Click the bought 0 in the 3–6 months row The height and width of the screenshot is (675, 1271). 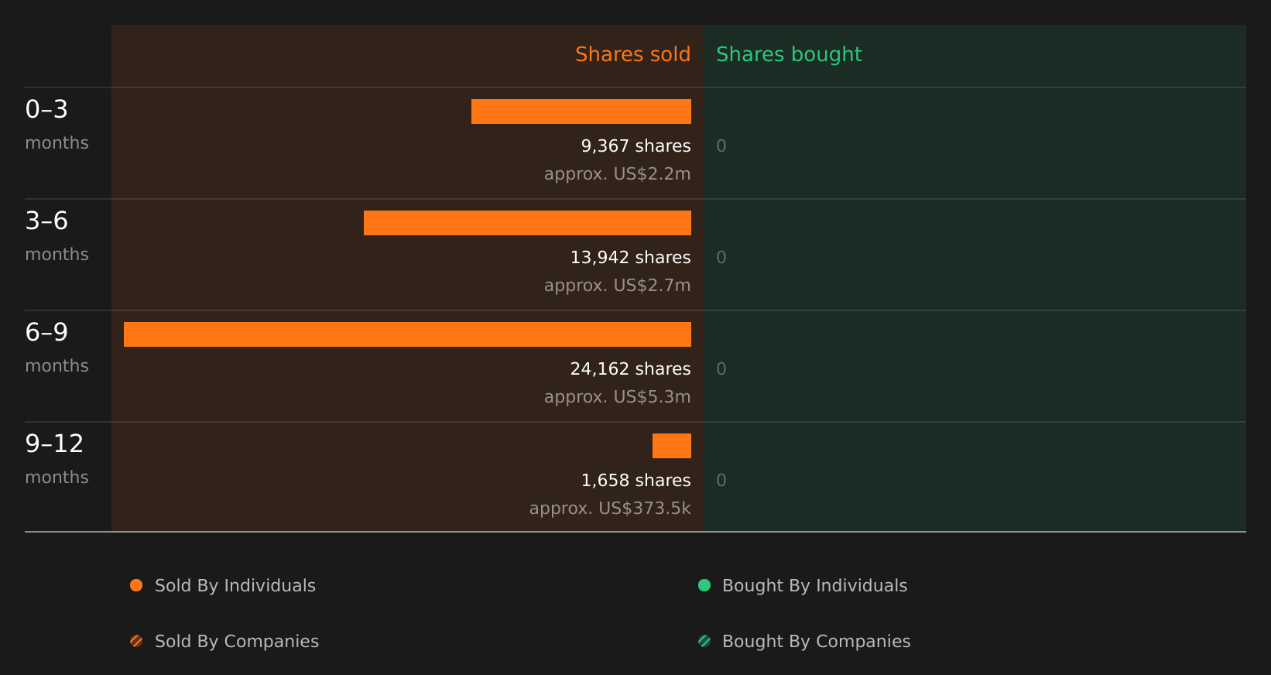click(721, 258)
